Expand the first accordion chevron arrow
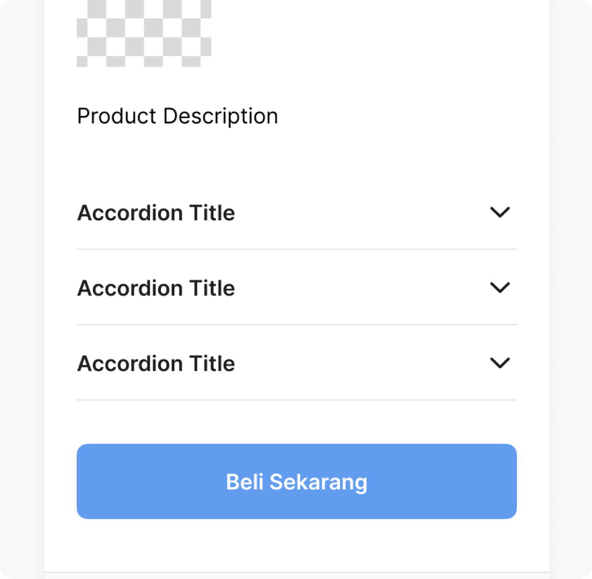 pos(500,212)
